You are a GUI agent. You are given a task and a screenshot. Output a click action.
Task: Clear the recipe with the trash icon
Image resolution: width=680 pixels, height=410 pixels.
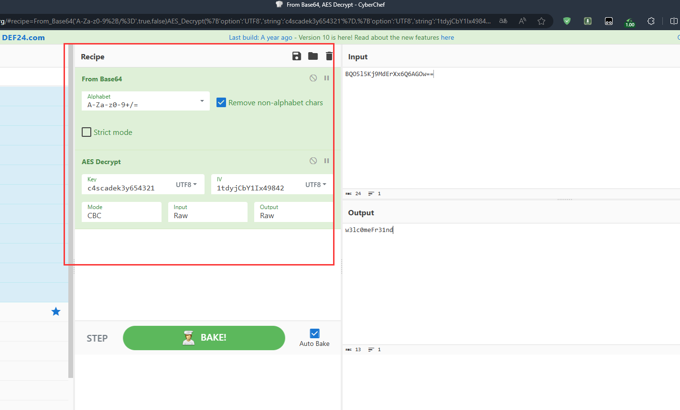pos(329,56)
